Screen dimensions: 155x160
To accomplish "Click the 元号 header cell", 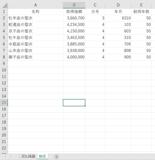I will coord(95,11).
